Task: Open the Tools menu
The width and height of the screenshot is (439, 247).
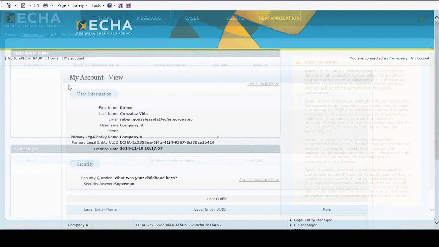Action: coord(98,5)
